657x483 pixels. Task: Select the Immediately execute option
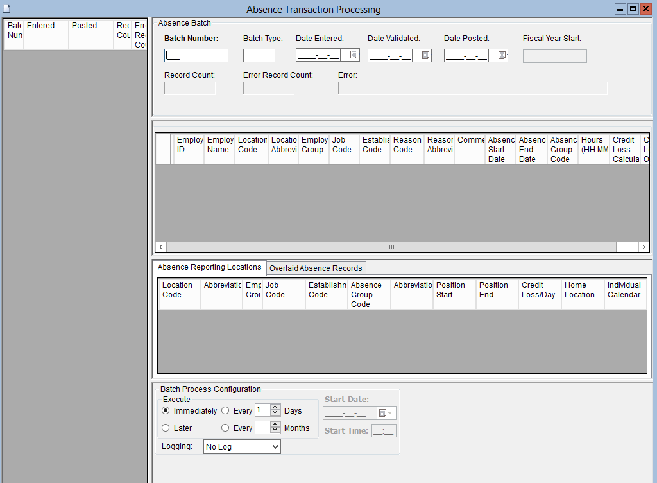(166, 410)
